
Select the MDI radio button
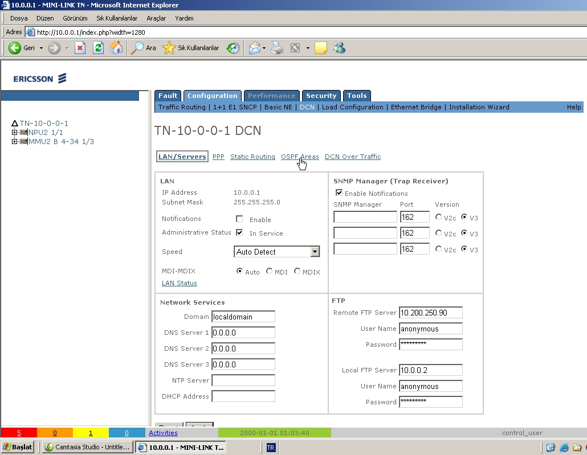[x=269, y=271]
